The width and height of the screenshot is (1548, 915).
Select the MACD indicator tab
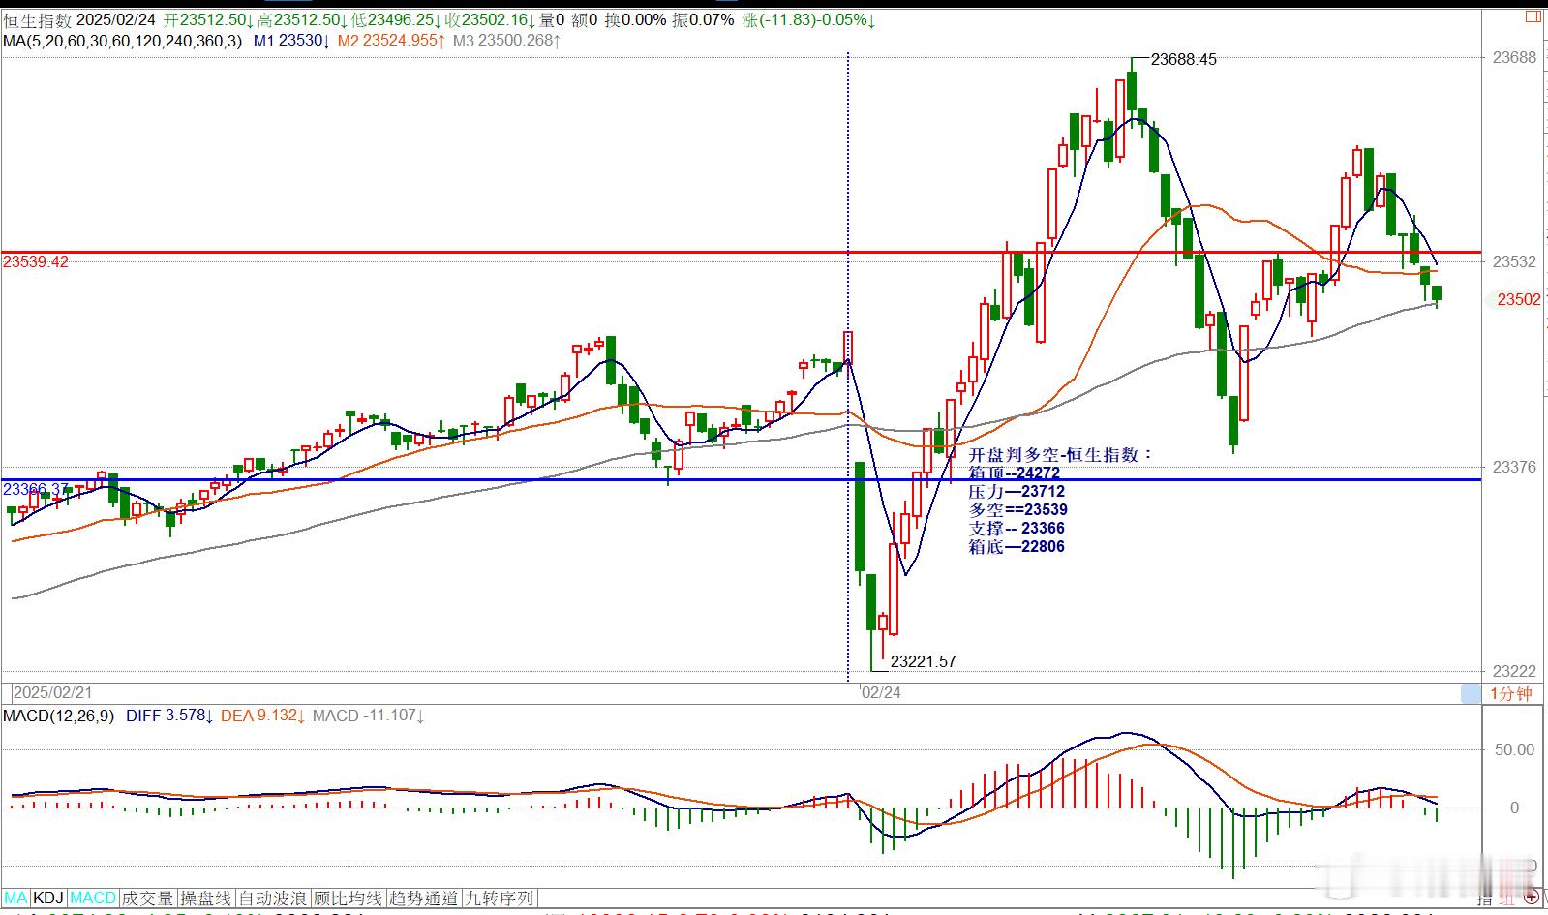[x=93, y=899]
